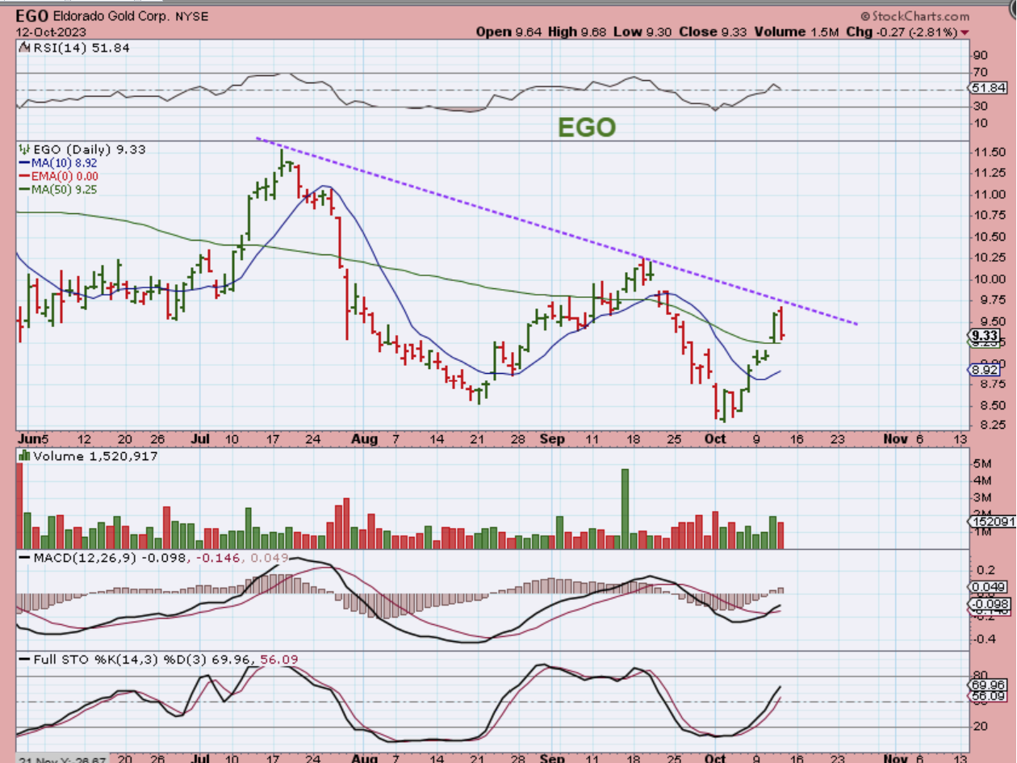1017x763 pixels.
Task: Click the tallest green volume bar in September
Action: click(624, 509)
